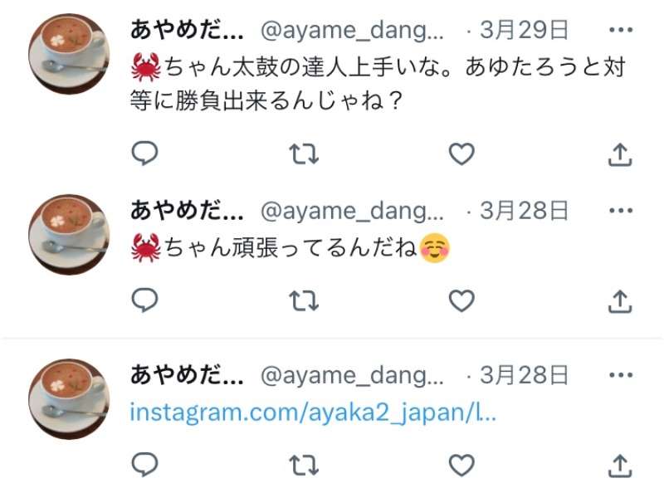Retweet the 頑張ってるんだね tweet
Image resolution: width=664 pixels, height=493 pixels.
coord(304,301)
